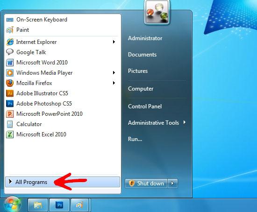Click the Mozilla Firefox fox icon

10,83
